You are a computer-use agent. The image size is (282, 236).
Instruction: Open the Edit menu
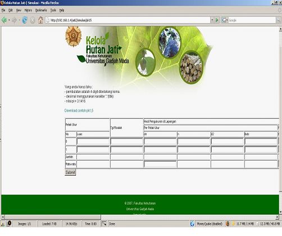pos(11,10)
